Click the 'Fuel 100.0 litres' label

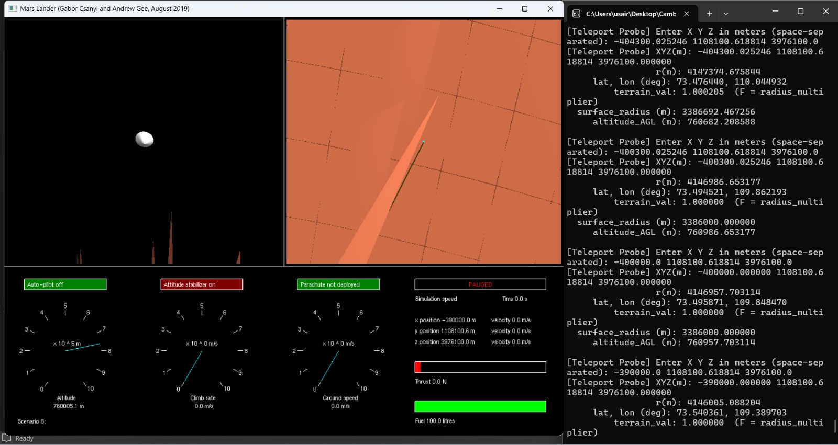coord(435,421)
